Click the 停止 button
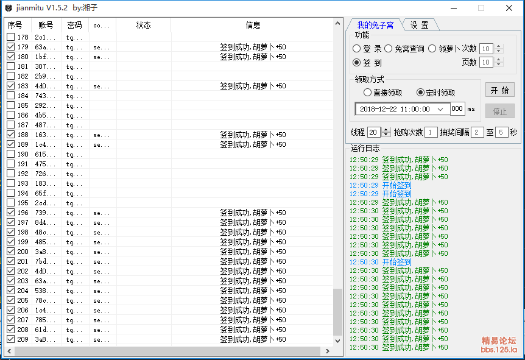The height and width of the screenshot is (360, 525). 499,111
